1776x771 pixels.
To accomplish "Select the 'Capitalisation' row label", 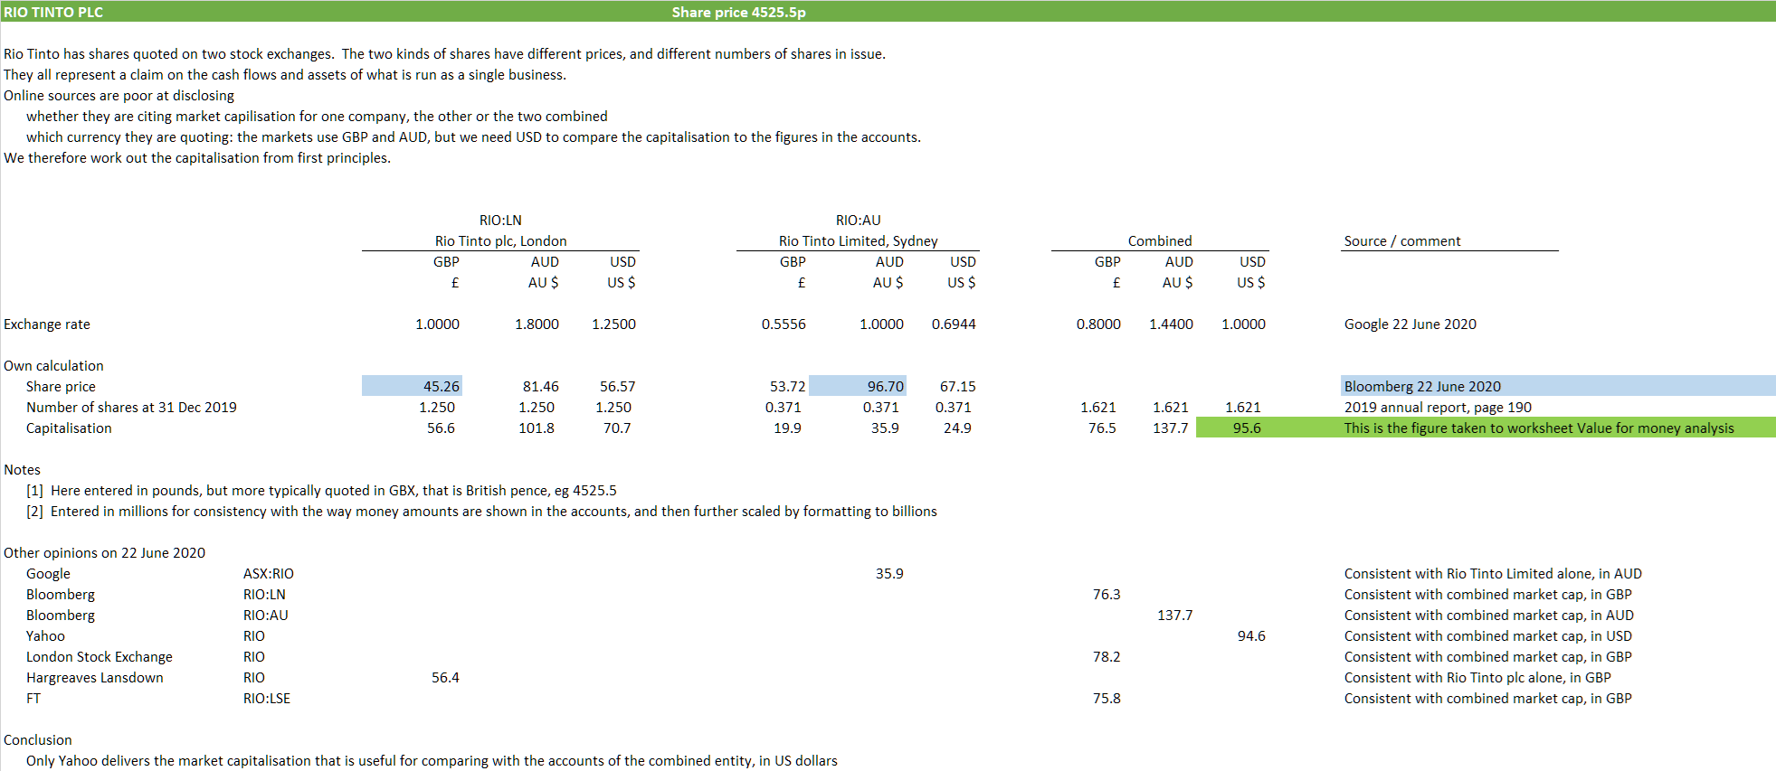I will click(69, 428).
